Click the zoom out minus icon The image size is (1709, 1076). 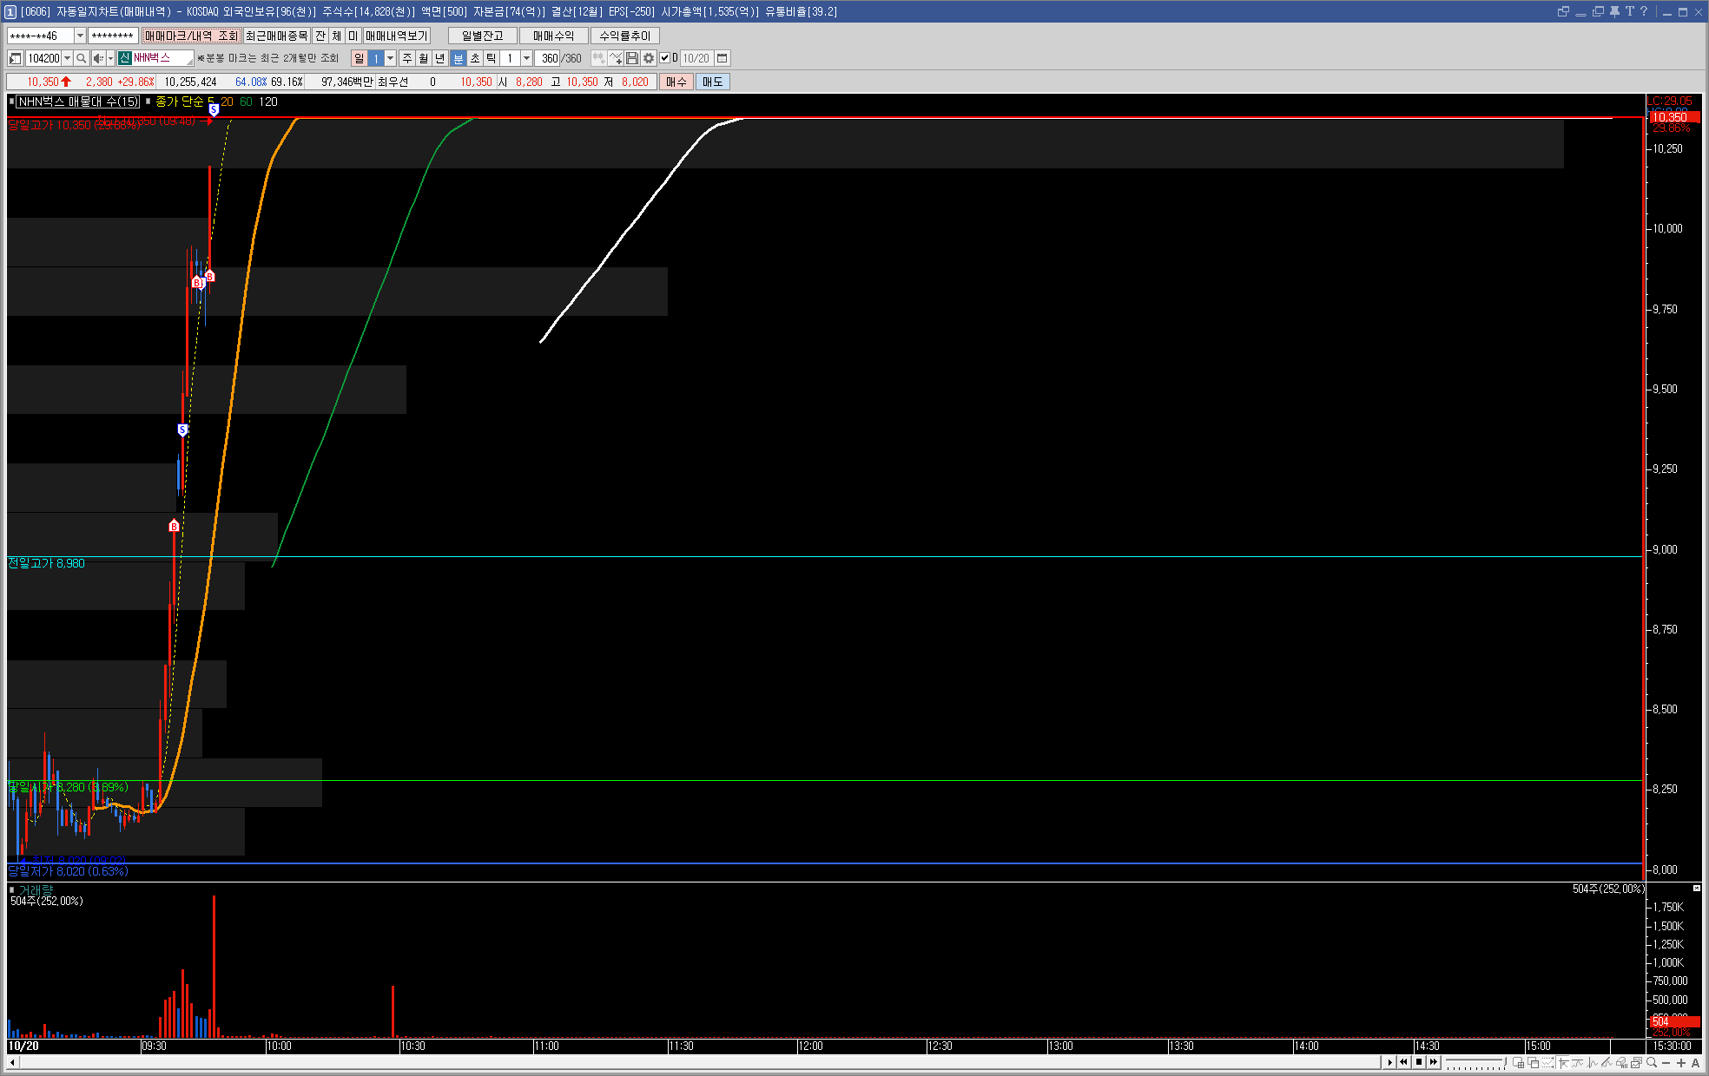[x=1666, y=1062]
